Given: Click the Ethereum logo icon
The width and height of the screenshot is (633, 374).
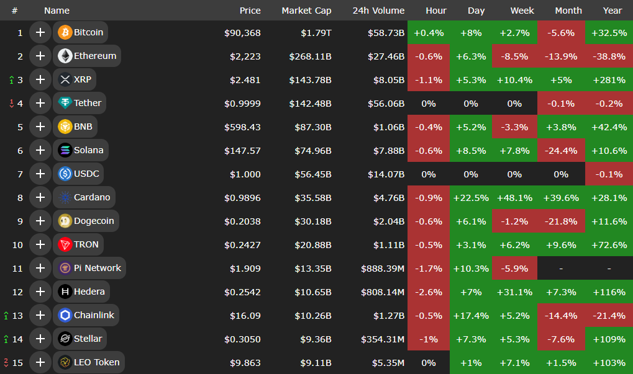Looking at the screenshot, I should [x=65, y=56].
